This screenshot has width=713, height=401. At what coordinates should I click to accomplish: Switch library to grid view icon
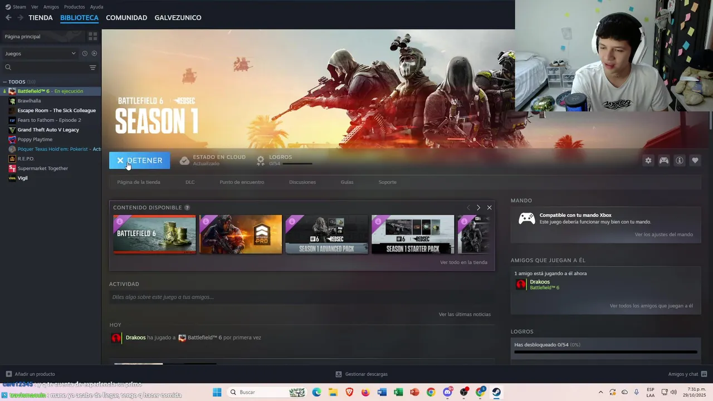[x=92, y=36]
